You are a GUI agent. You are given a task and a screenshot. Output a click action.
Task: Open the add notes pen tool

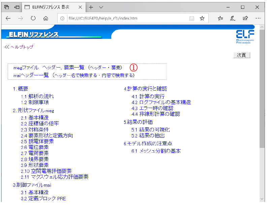pyautogui.click(x=233, y=18)
